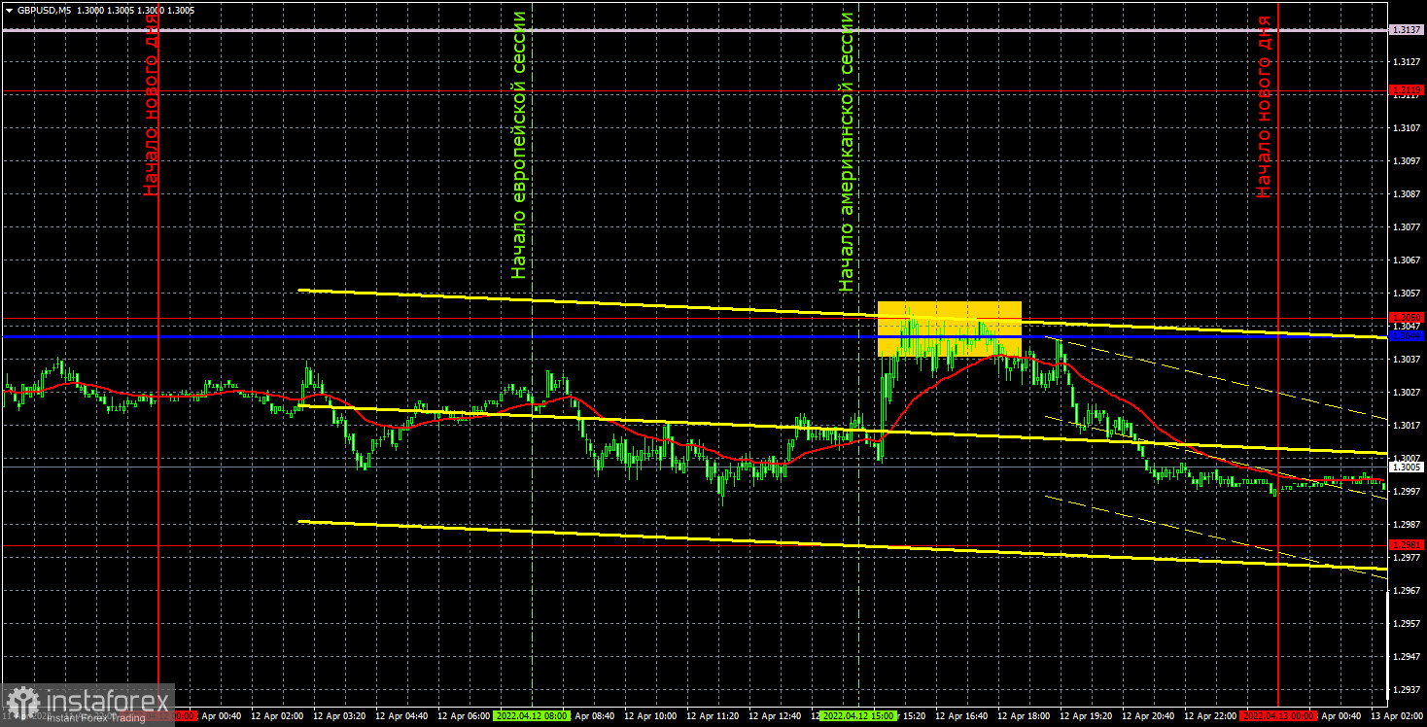Click the green 'Начало европейской сессии' label
Image resolution: width=1427 pixels, height=727 pixels.
click(x=519, y=146)
